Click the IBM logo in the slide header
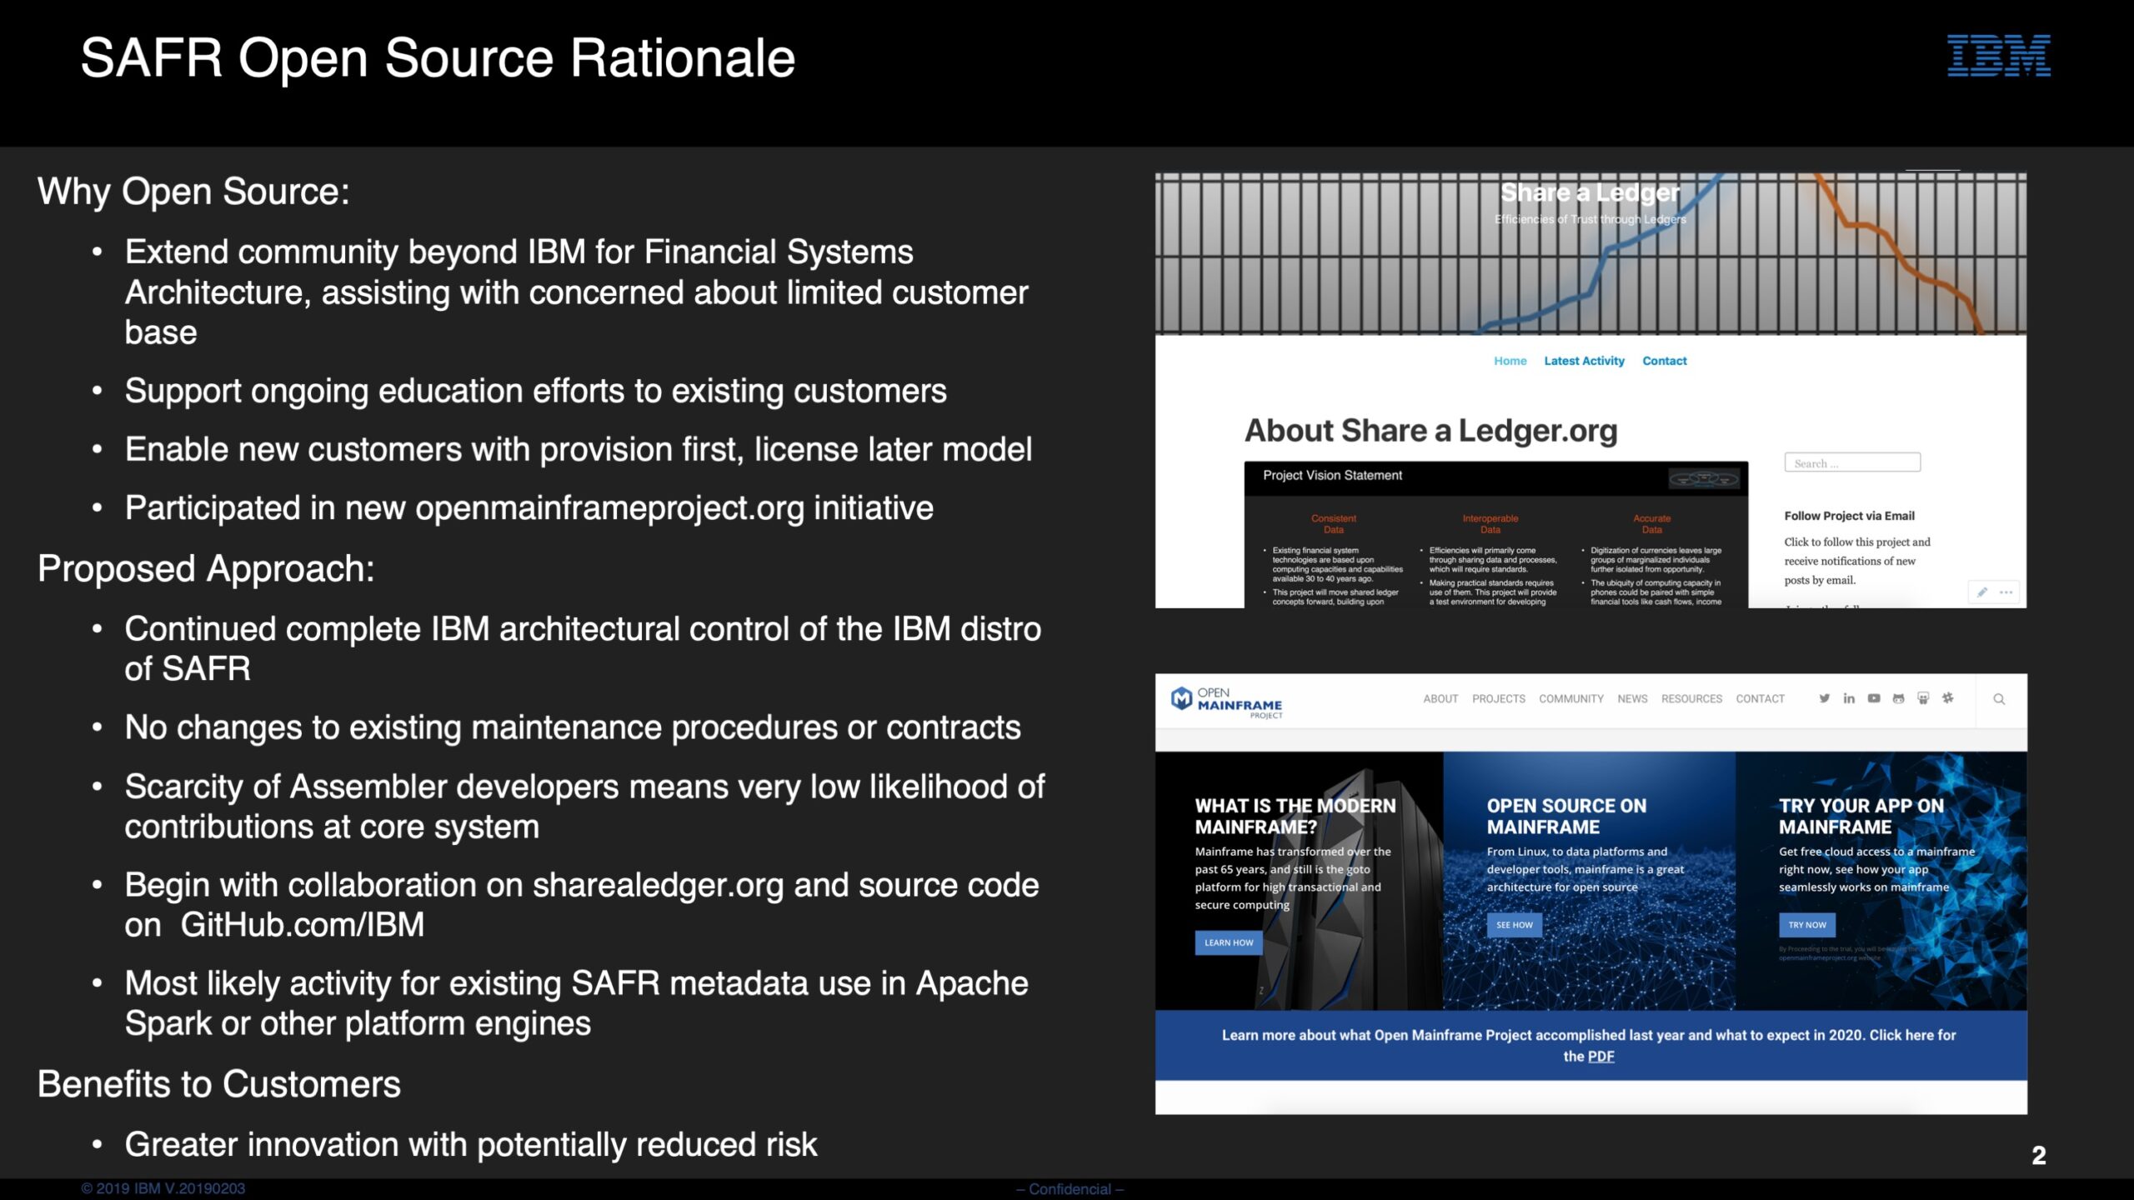This screenshot has width=2134, height=1200. click(x=1998, y=56)
